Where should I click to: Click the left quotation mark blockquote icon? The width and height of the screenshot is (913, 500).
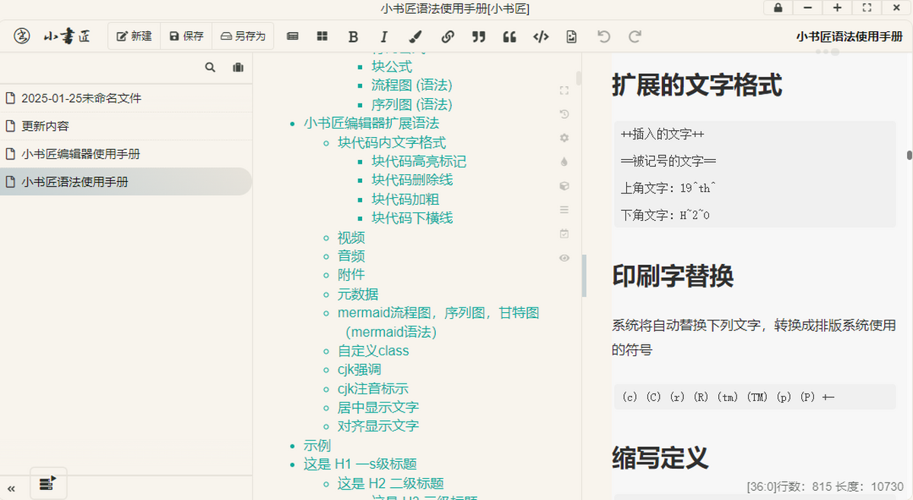coord(510,37)
